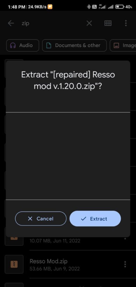Open options for the 10.07 MB file

125,239
